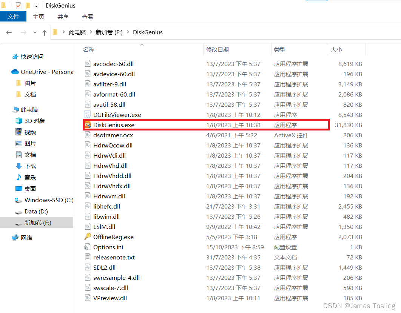Image resolution: width=401 pixels, height=313 pixels.
Task: Click the Windows-SSD (C:) drive icon
Action: [x=19, y=200]
